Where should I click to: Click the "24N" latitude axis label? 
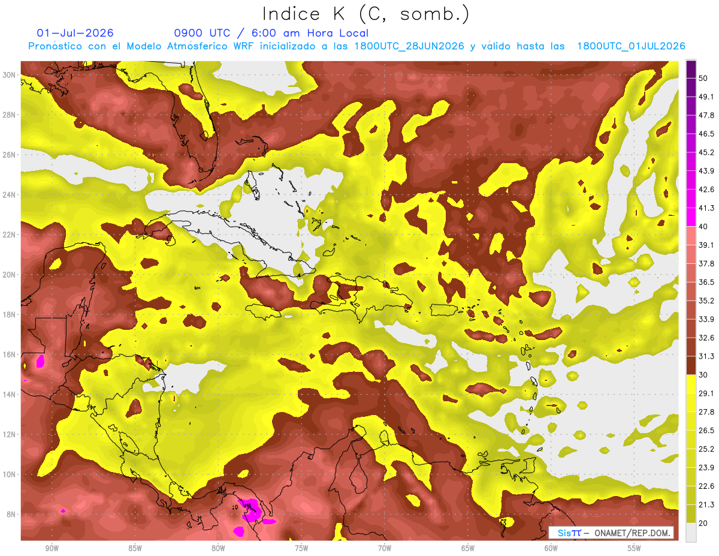10,195
